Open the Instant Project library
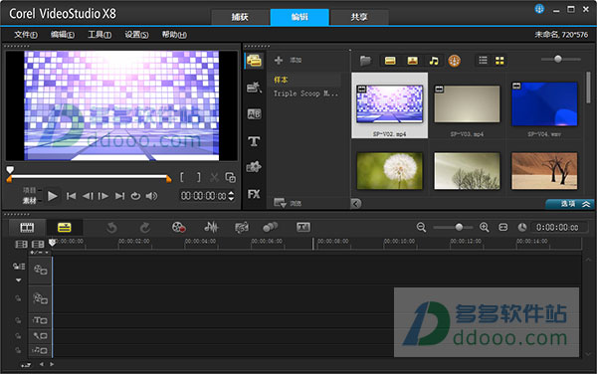Screen dimensions: 597x374 [254, 88]
